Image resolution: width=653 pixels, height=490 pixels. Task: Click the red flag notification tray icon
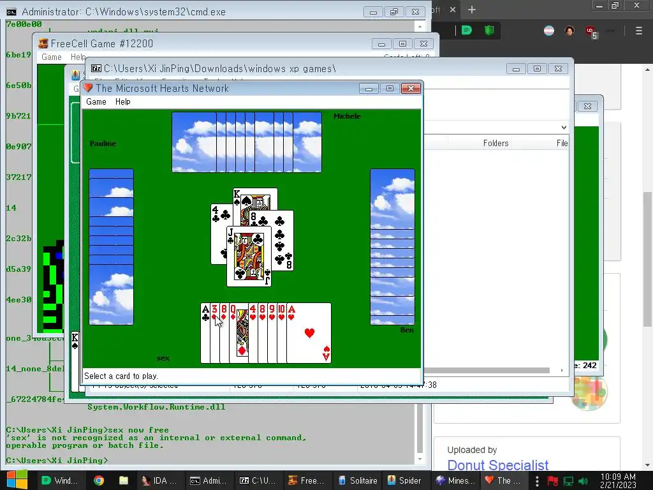(x=553, y=481)
